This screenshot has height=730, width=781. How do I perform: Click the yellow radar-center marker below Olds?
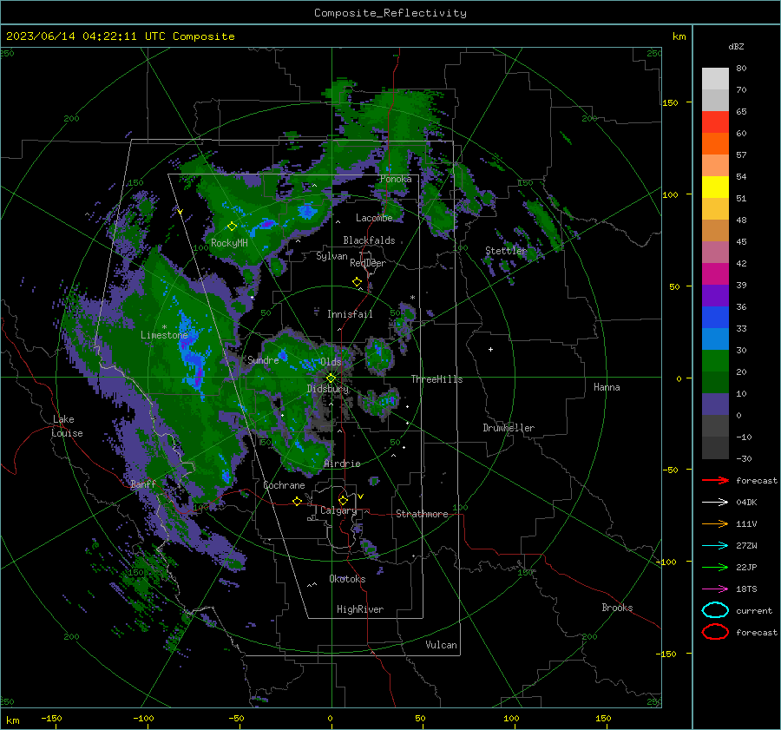pyautogui.click(x=331, y=378)
